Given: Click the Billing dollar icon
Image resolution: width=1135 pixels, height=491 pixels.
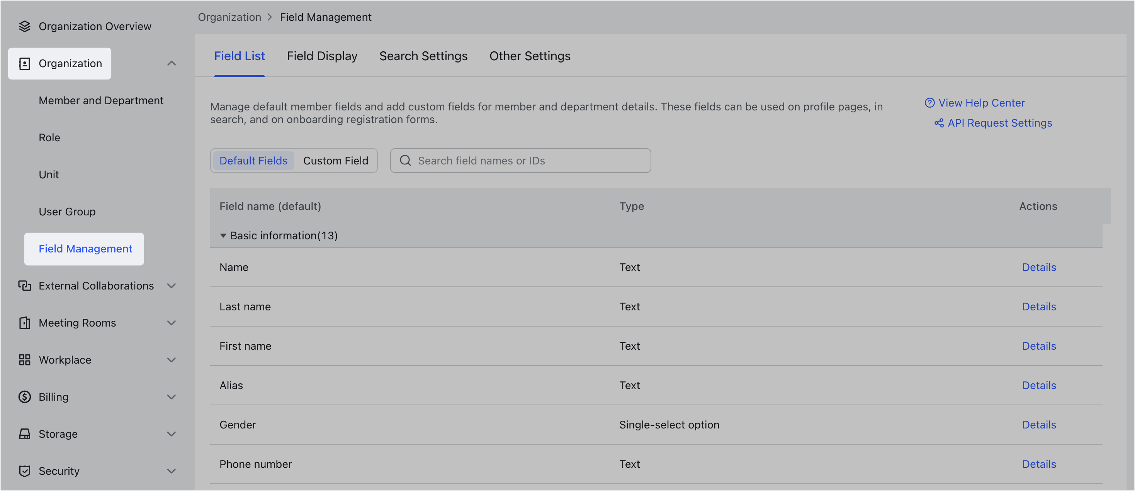Looking at the screenshot, I should click(25, 397).
